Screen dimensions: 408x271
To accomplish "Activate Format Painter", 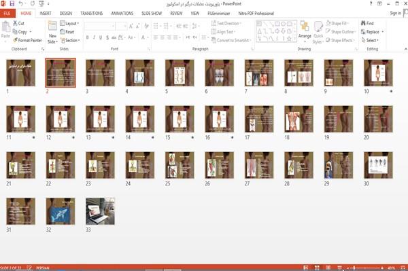I will pyautogui.click(x=28, y=40).
